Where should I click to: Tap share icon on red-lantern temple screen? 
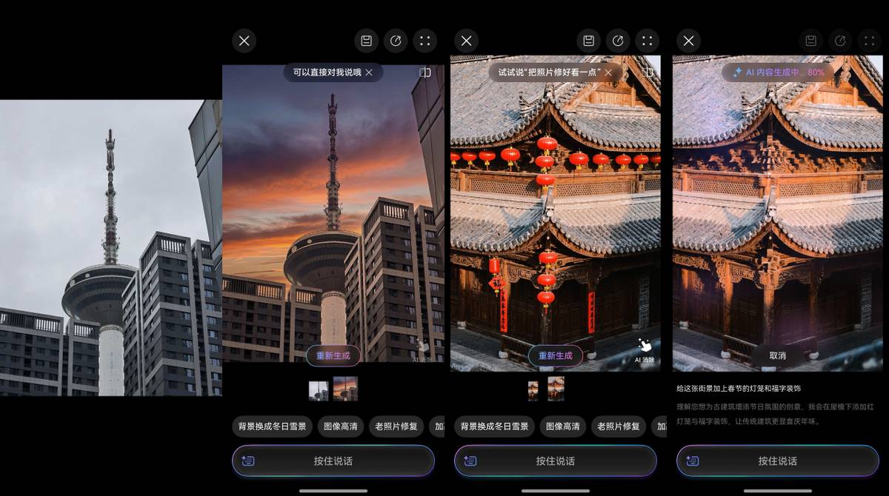pos(618,41)
